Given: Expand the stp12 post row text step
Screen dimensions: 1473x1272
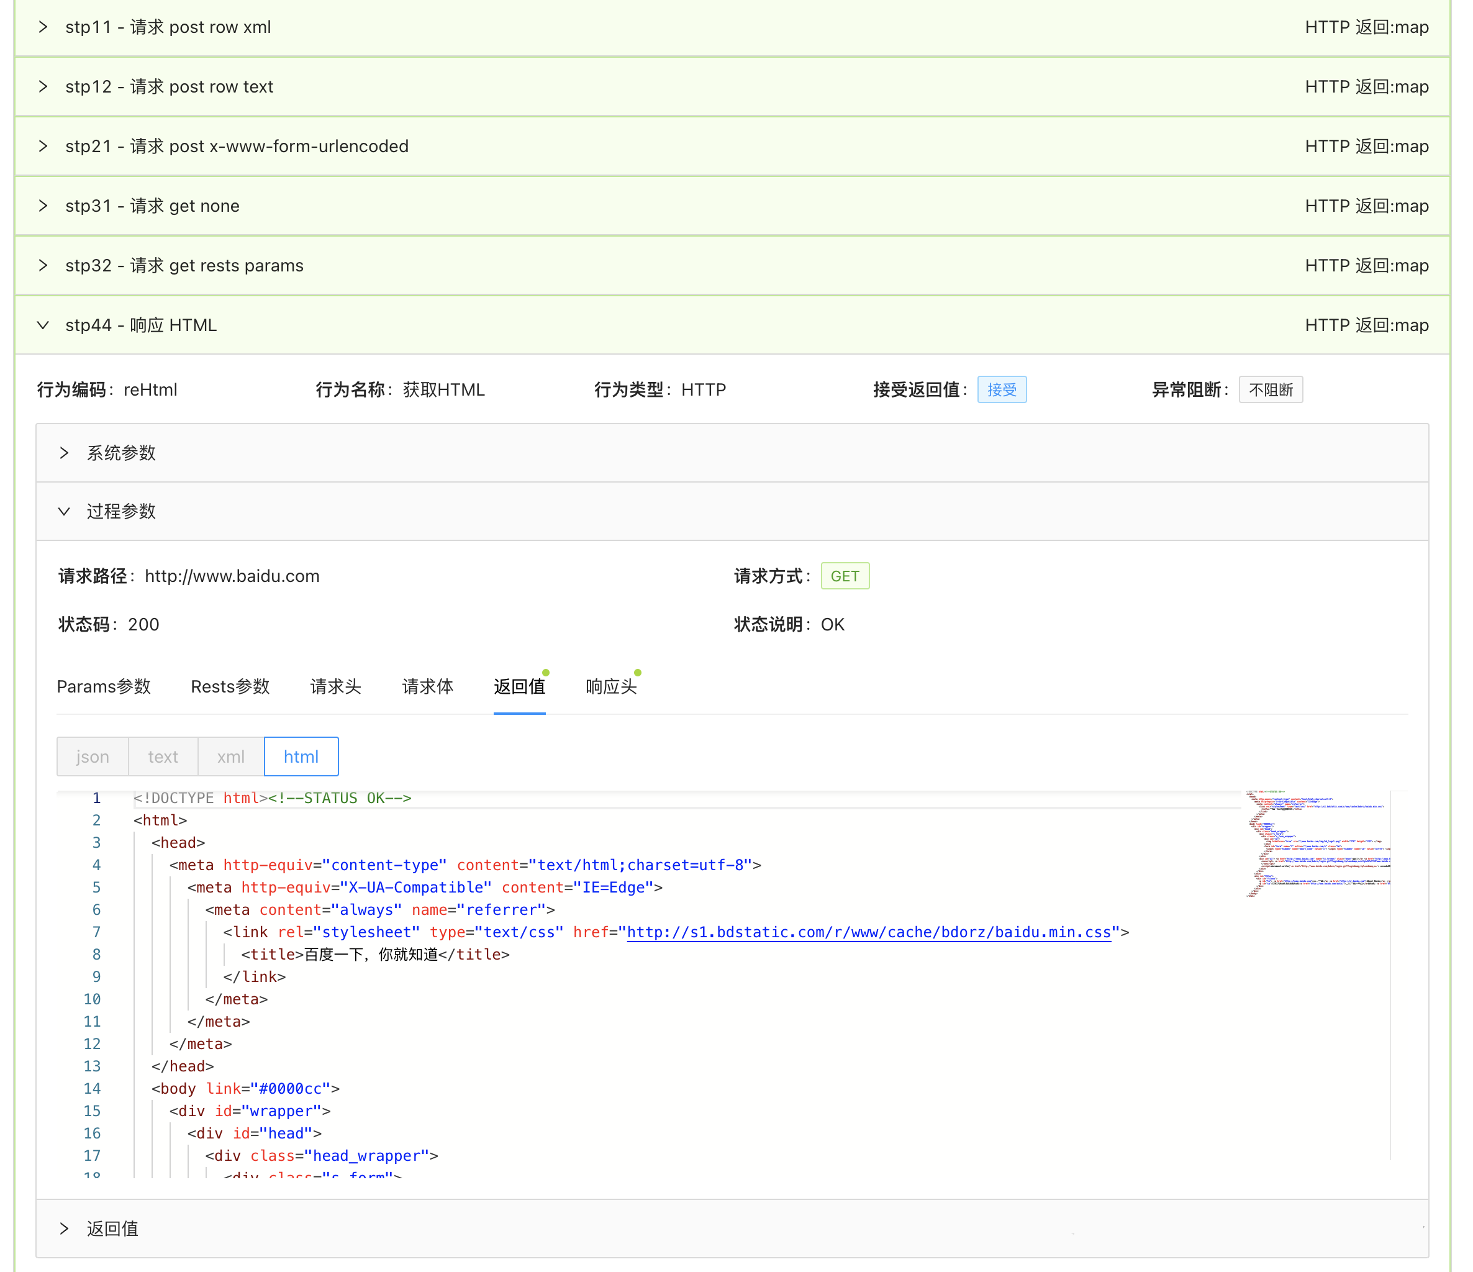Looking at the screenshot, I should point(43,87).
